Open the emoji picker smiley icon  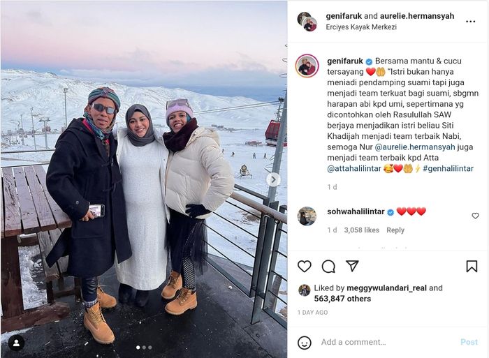pyautogui.click(x=304, y=343)
